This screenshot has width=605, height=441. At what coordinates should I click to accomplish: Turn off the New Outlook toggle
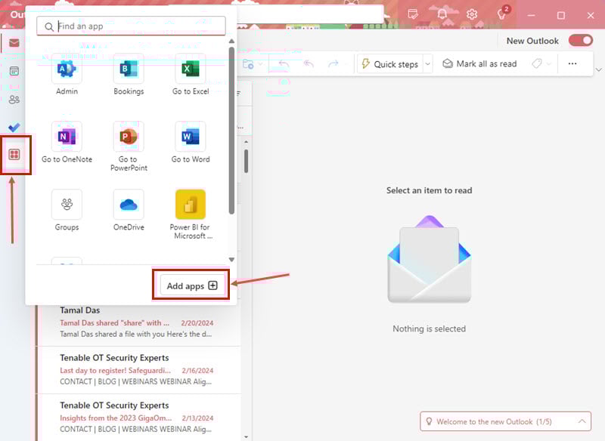pyautogui.click(x=581, y=41)
